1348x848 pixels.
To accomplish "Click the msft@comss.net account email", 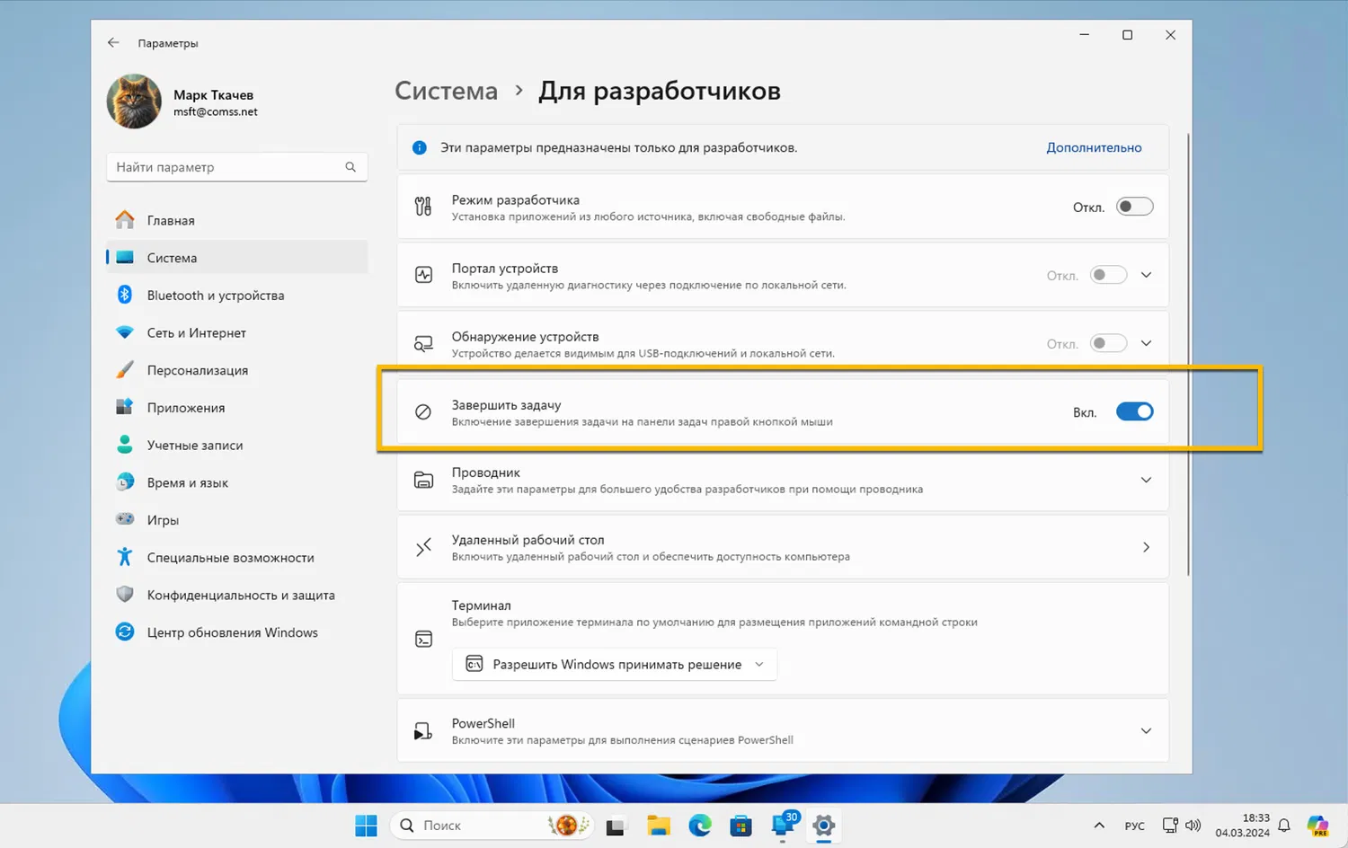I will (216, 112).
